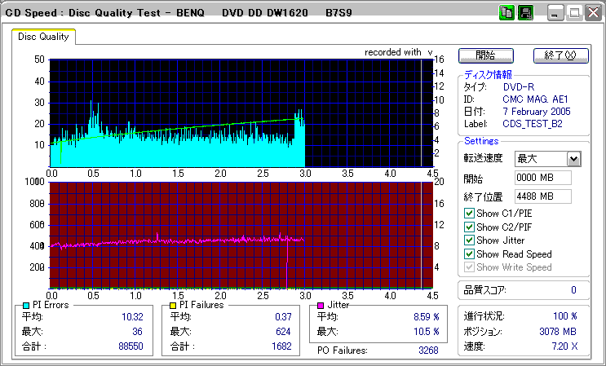Toggle Show C1/PIE checkbox

point(469,213)
